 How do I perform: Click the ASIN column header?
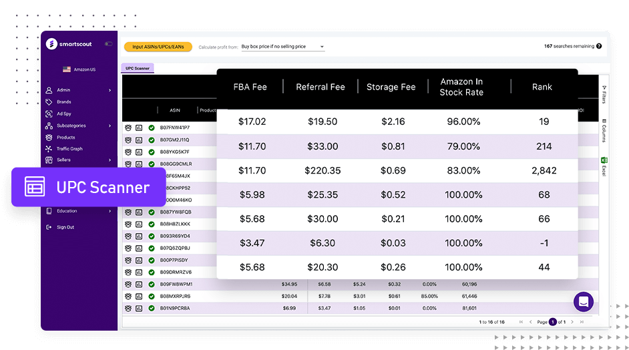coord(175,110)
